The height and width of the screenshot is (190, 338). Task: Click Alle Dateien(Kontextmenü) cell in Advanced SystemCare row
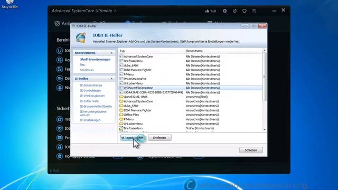click(x=203, y=56)
